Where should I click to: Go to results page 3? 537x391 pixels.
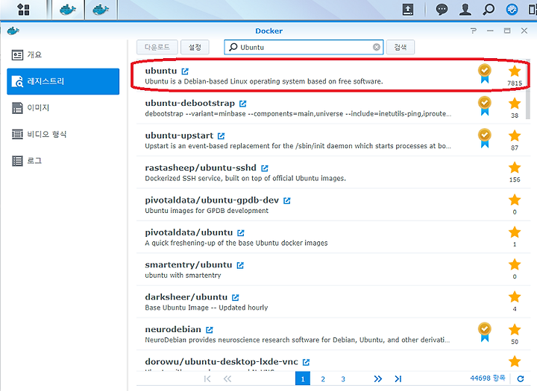343,378
